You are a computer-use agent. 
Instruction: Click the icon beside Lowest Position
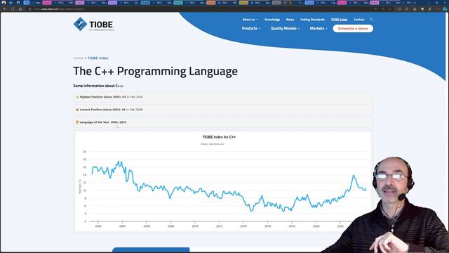click(77, 110)
